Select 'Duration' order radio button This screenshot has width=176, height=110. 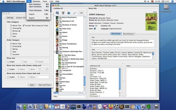(x=11, y=54)
